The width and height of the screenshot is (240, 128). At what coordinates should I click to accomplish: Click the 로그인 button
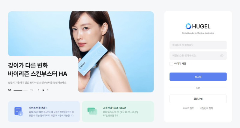(198, 77)
